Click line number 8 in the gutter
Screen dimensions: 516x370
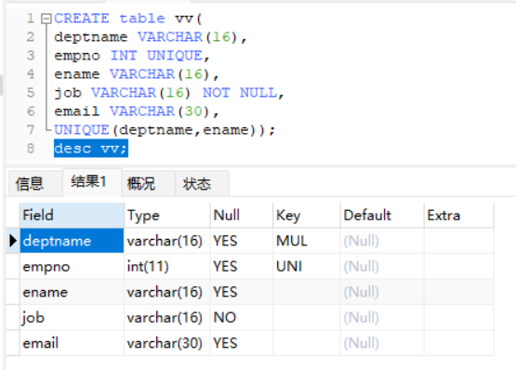[x=31, y=148]
